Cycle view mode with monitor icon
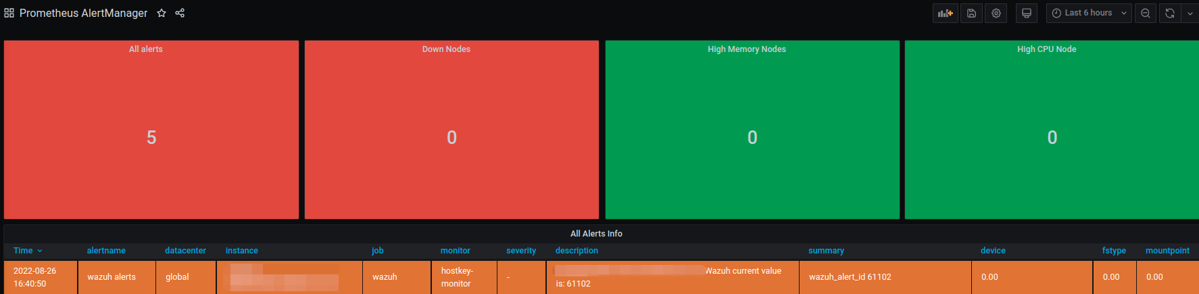The height and width of the screenshot is (294, 1199). [1026, 13]
